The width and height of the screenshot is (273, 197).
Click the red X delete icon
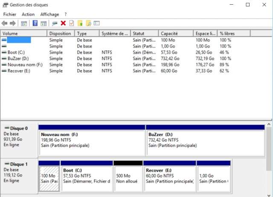coord(63,23)
